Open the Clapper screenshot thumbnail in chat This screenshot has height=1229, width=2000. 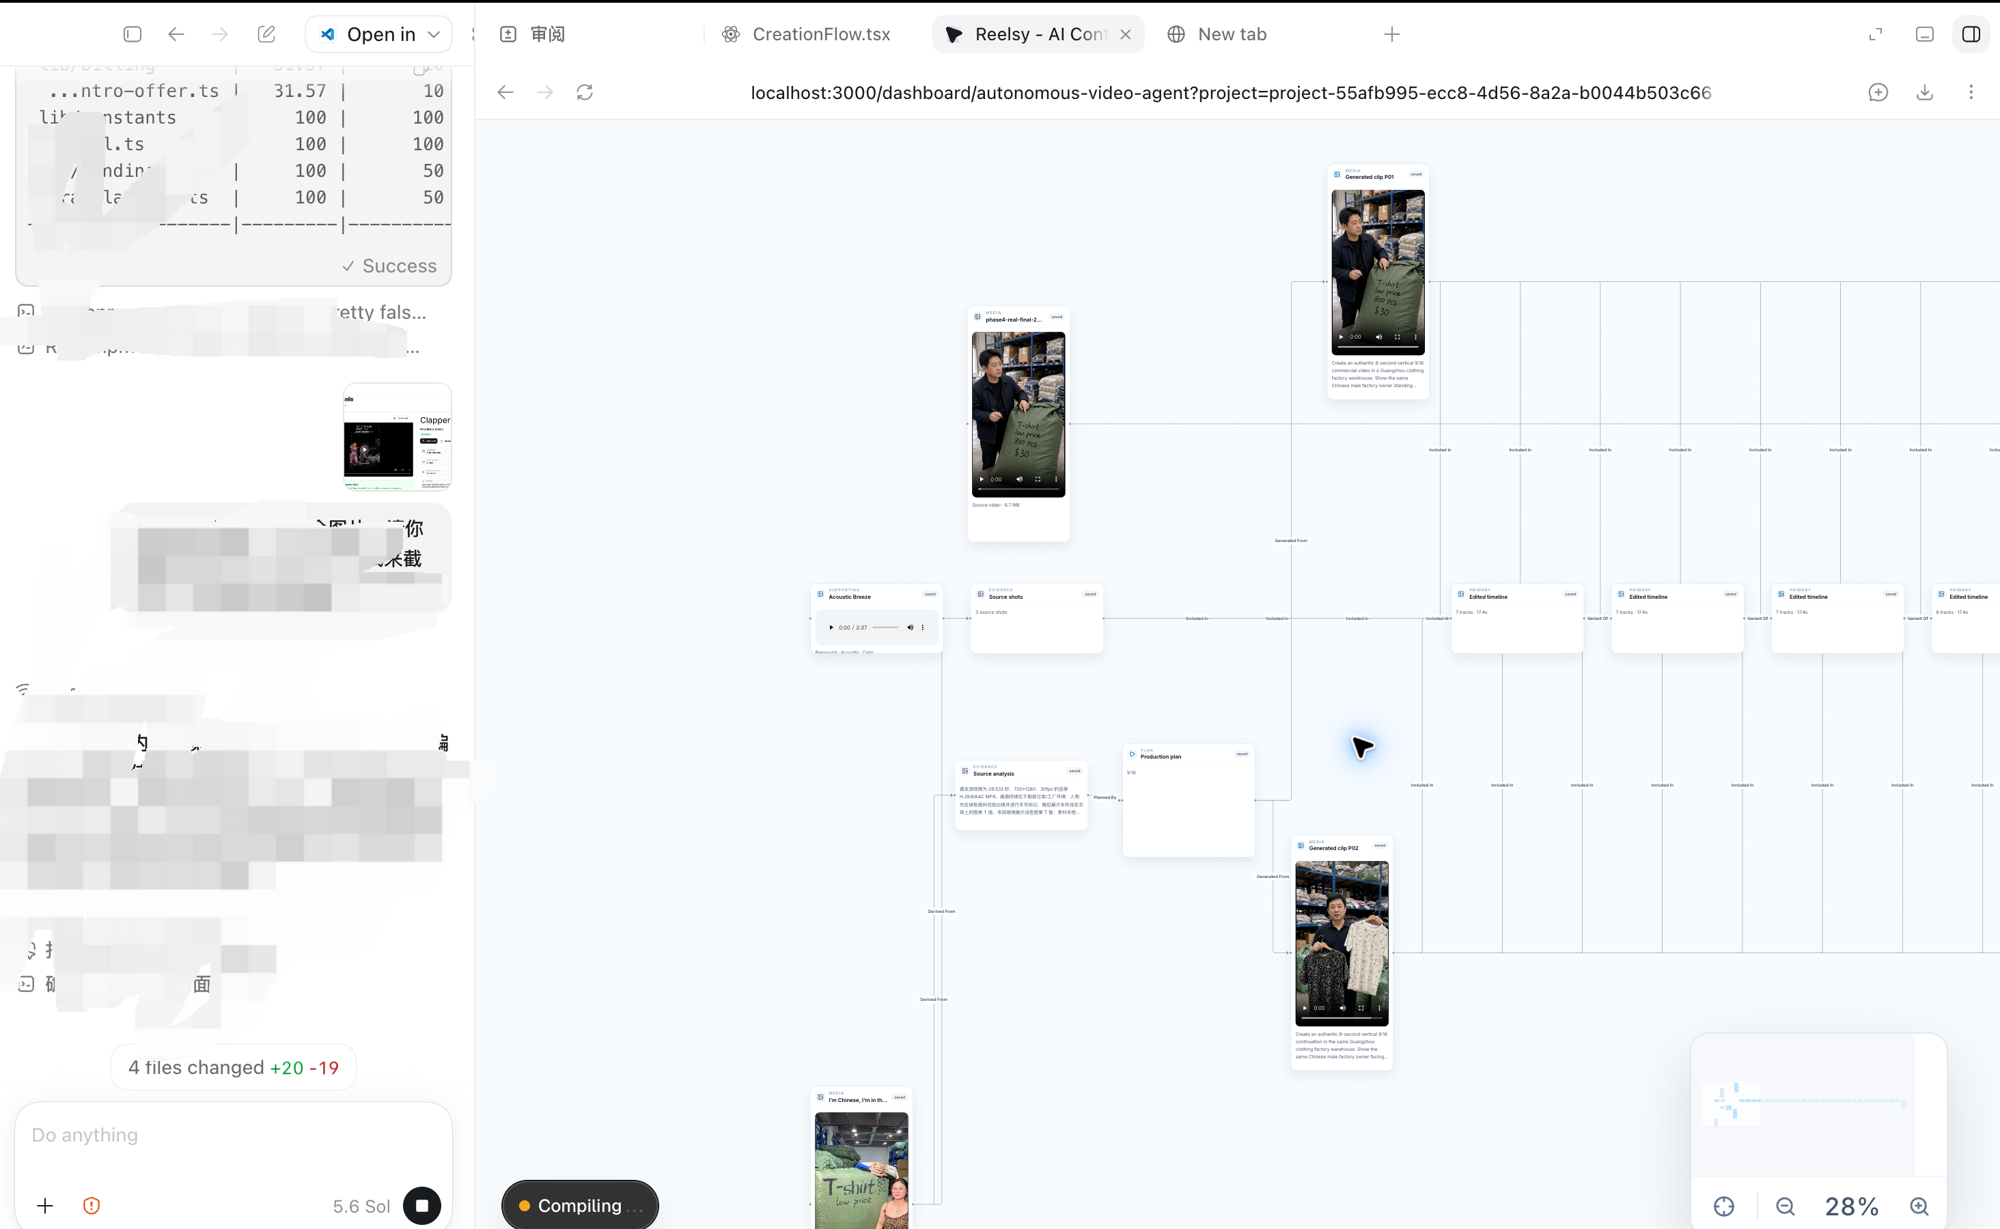tap(398, 437)
